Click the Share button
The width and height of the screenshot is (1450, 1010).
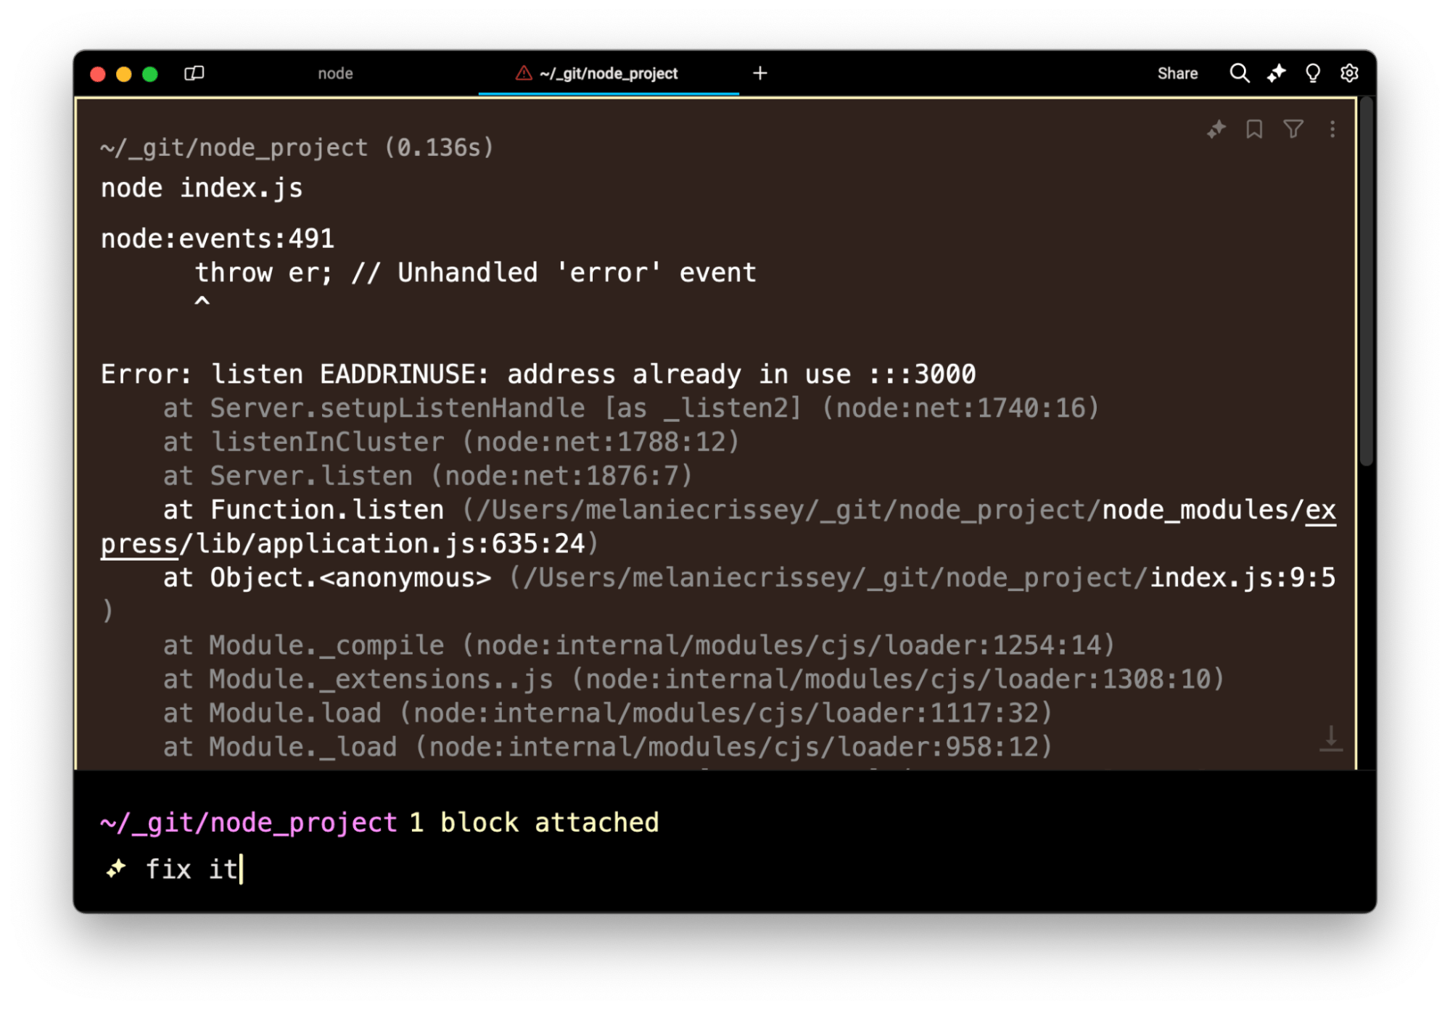pyautogui.click(x=1177, y=73)
